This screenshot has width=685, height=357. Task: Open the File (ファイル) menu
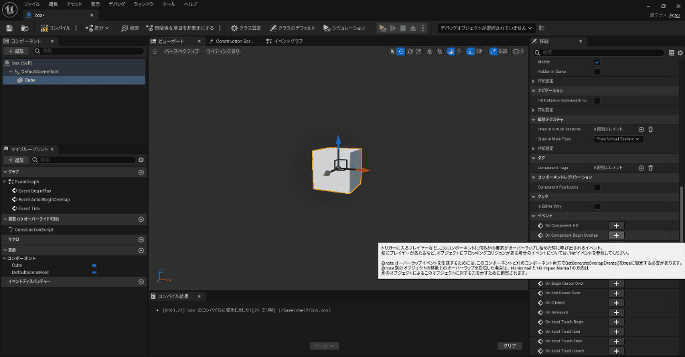31,4
